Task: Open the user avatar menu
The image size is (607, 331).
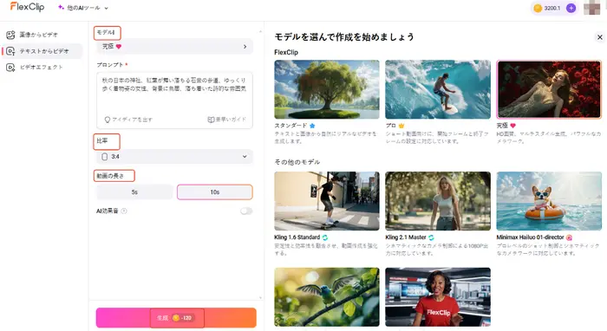Action: click(x=591, y=8)
